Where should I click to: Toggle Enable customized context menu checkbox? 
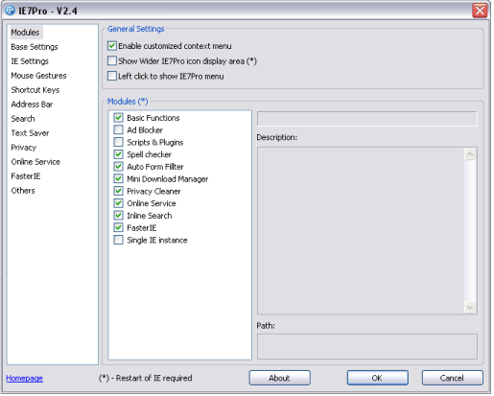click(x=112, y=46)
